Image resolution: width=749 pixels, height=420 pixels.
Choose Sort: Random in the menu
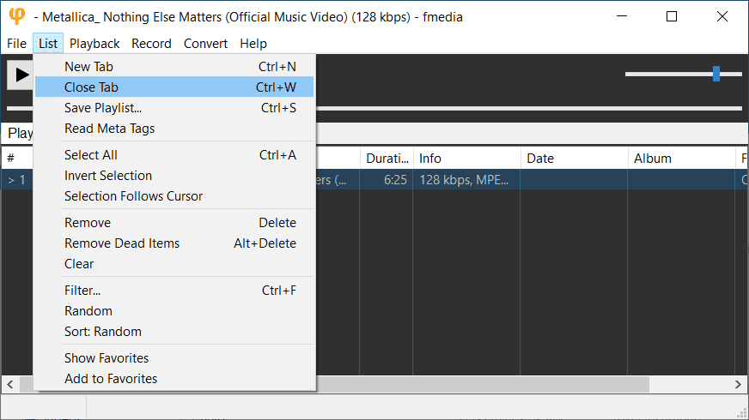tap(174, 332)
